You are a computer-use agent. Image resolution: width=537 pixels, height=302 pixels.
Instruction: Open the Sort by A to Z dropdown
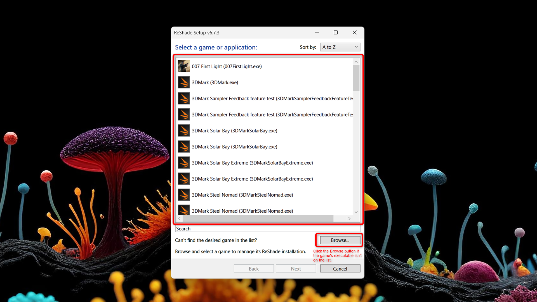[340, 47]
